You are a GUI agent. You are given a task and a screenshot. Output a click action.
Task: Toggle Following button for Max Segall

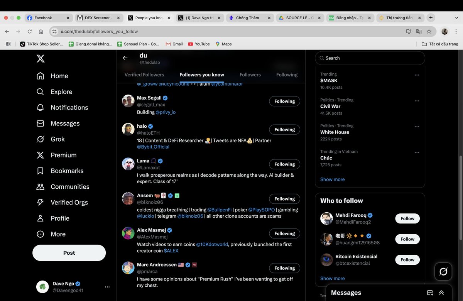(x=284, y=101)
